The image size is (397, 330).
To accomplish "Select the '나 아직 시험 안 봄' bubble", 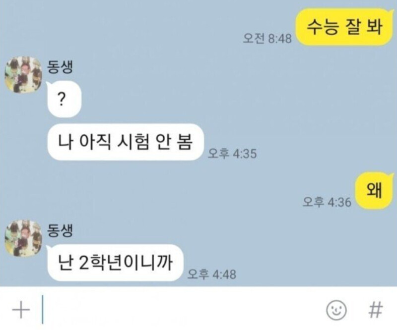I will coord(126,142).
